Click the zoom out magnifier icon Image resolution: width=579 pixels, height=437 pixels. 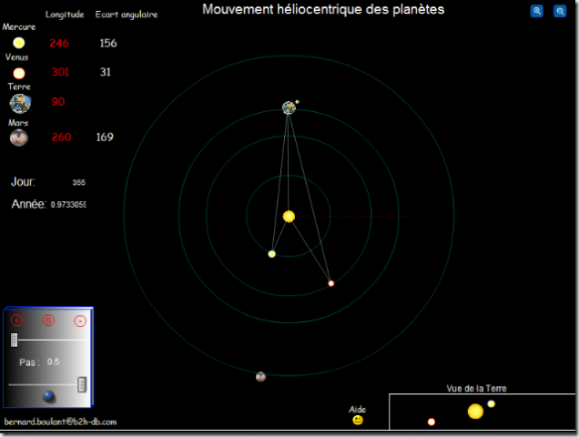[560, 11]
